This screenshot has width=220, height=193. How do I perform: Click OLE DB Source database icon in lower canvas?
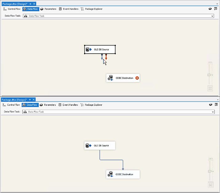pos(88,146)
